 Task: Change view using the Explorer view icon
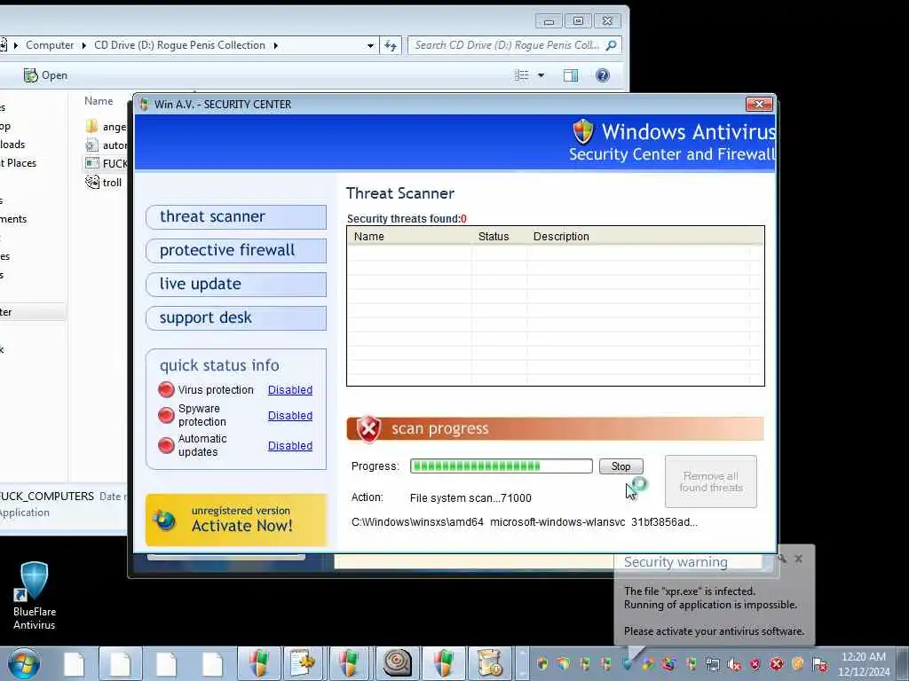[522, 75]
